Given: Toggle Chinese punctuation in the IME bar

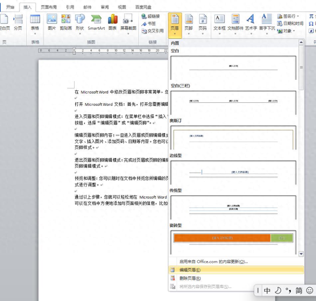Looking at the screenshot, I should point(288,290).
